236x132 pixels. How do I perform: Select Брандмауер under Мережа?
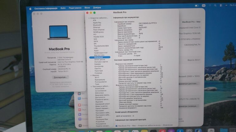(x=100, y=80)
